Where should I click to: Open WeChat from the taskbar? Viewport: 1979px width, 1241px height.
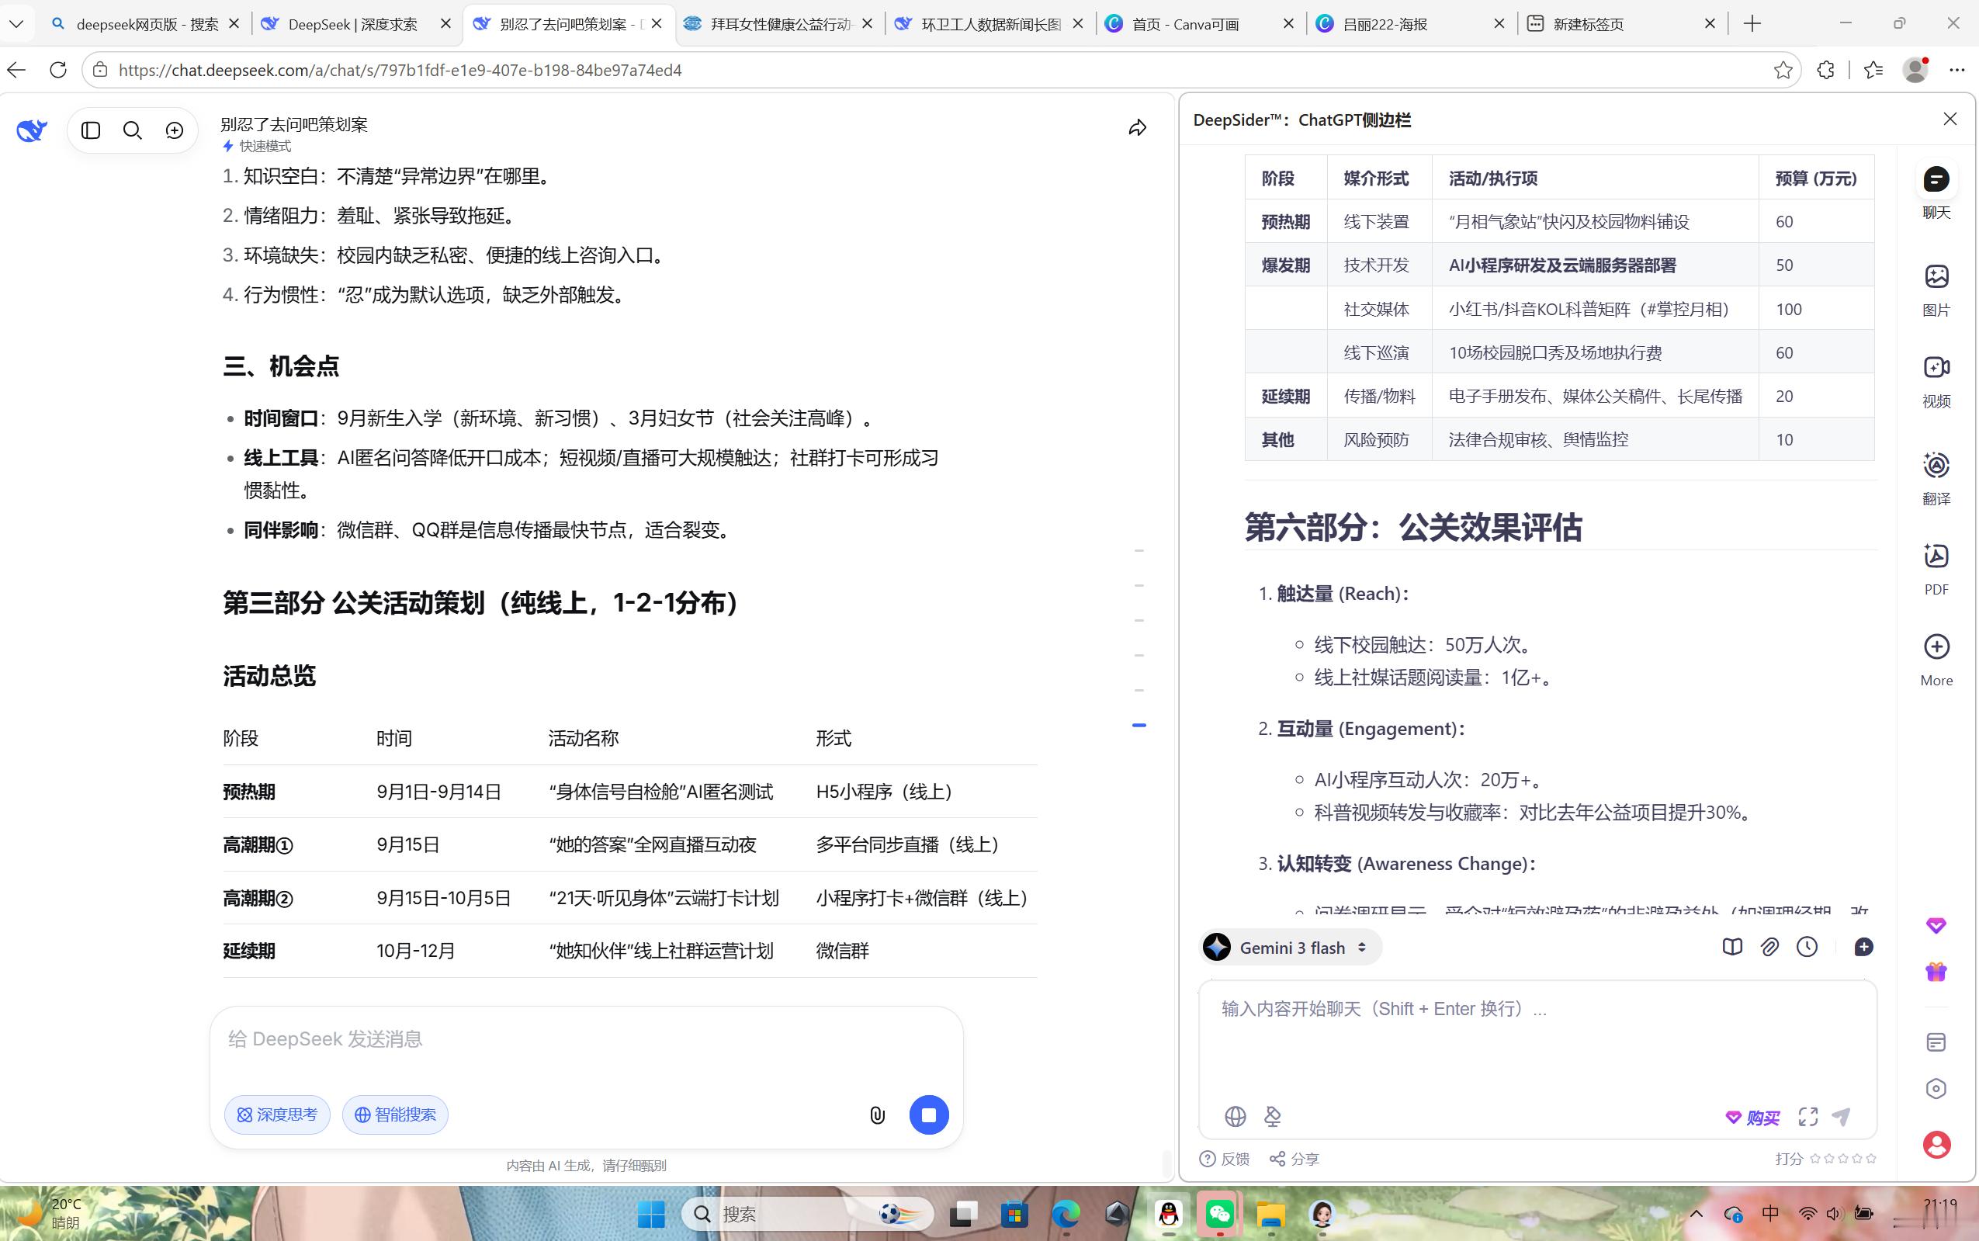click(x=1219, y=1214)
